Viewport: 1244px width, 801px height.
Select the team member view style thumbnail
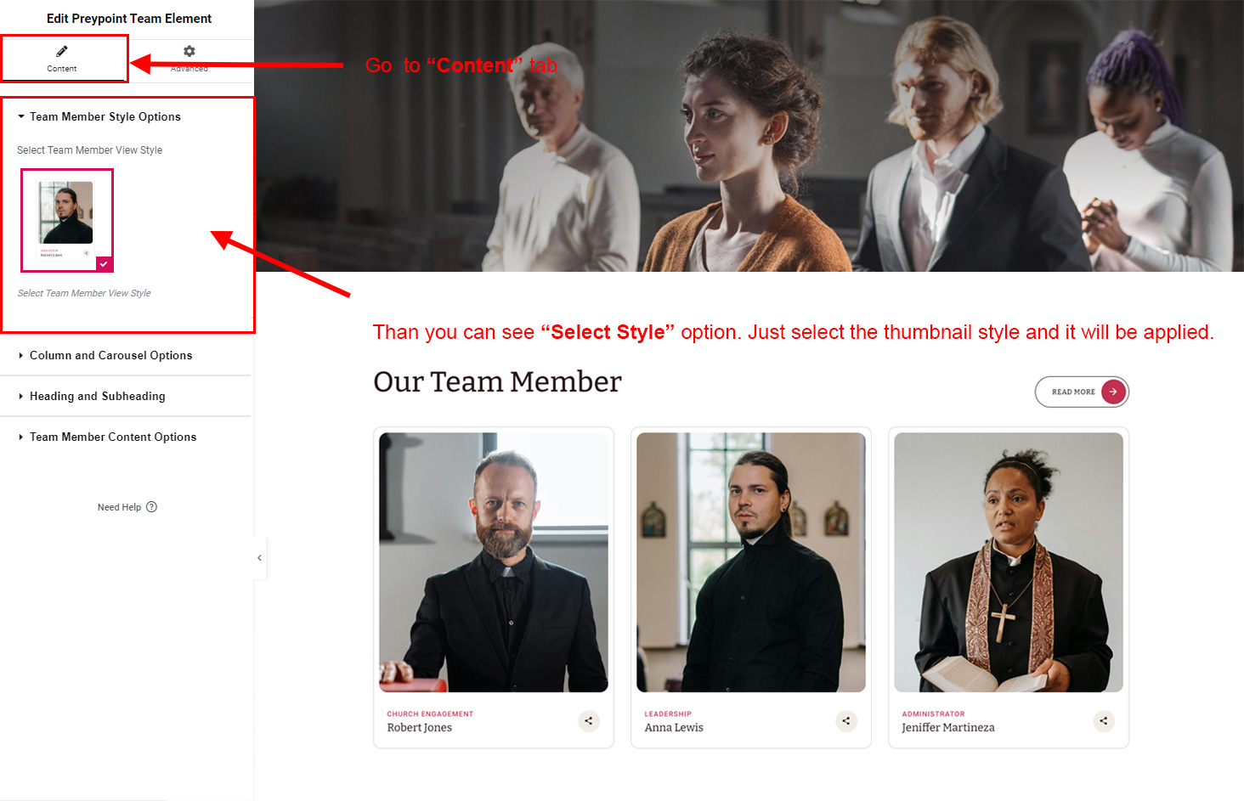tap(67, 221)
